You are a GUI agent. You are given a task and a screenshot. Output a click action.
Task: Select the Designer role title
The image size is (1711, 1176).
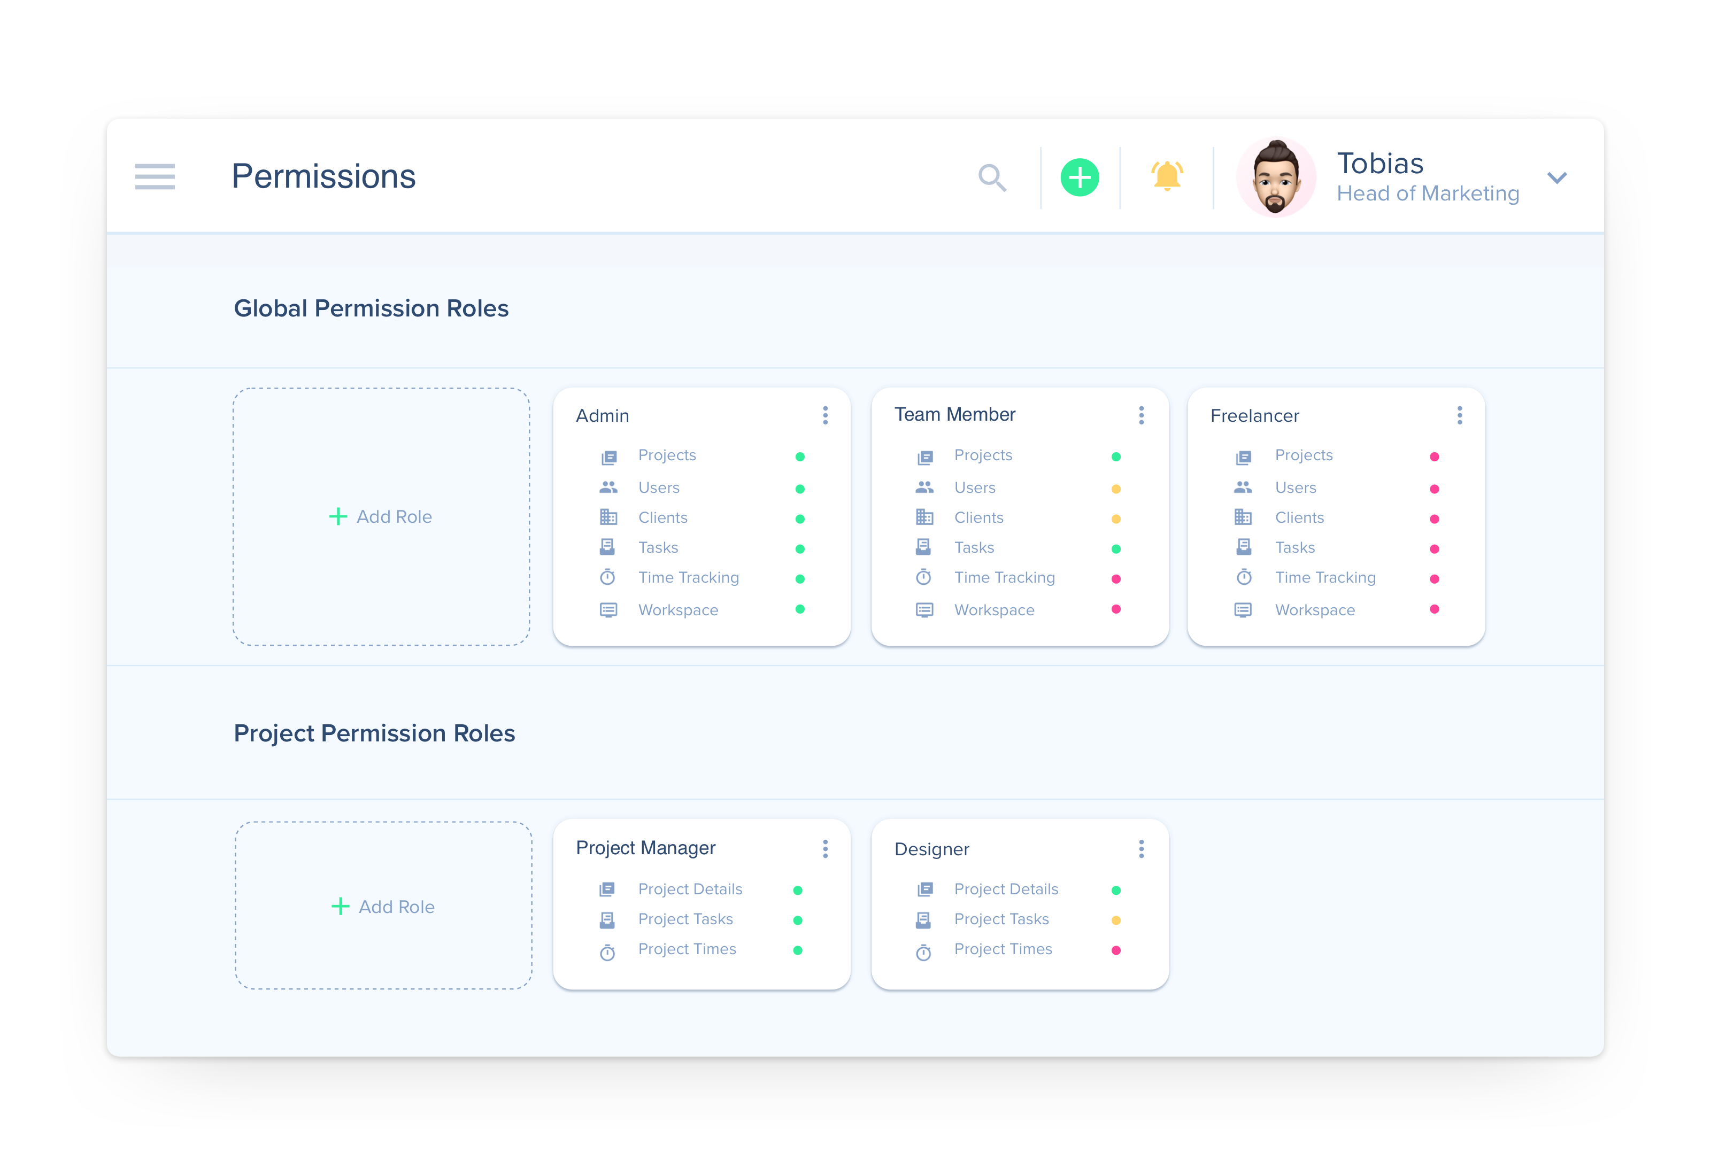(931, 849)
